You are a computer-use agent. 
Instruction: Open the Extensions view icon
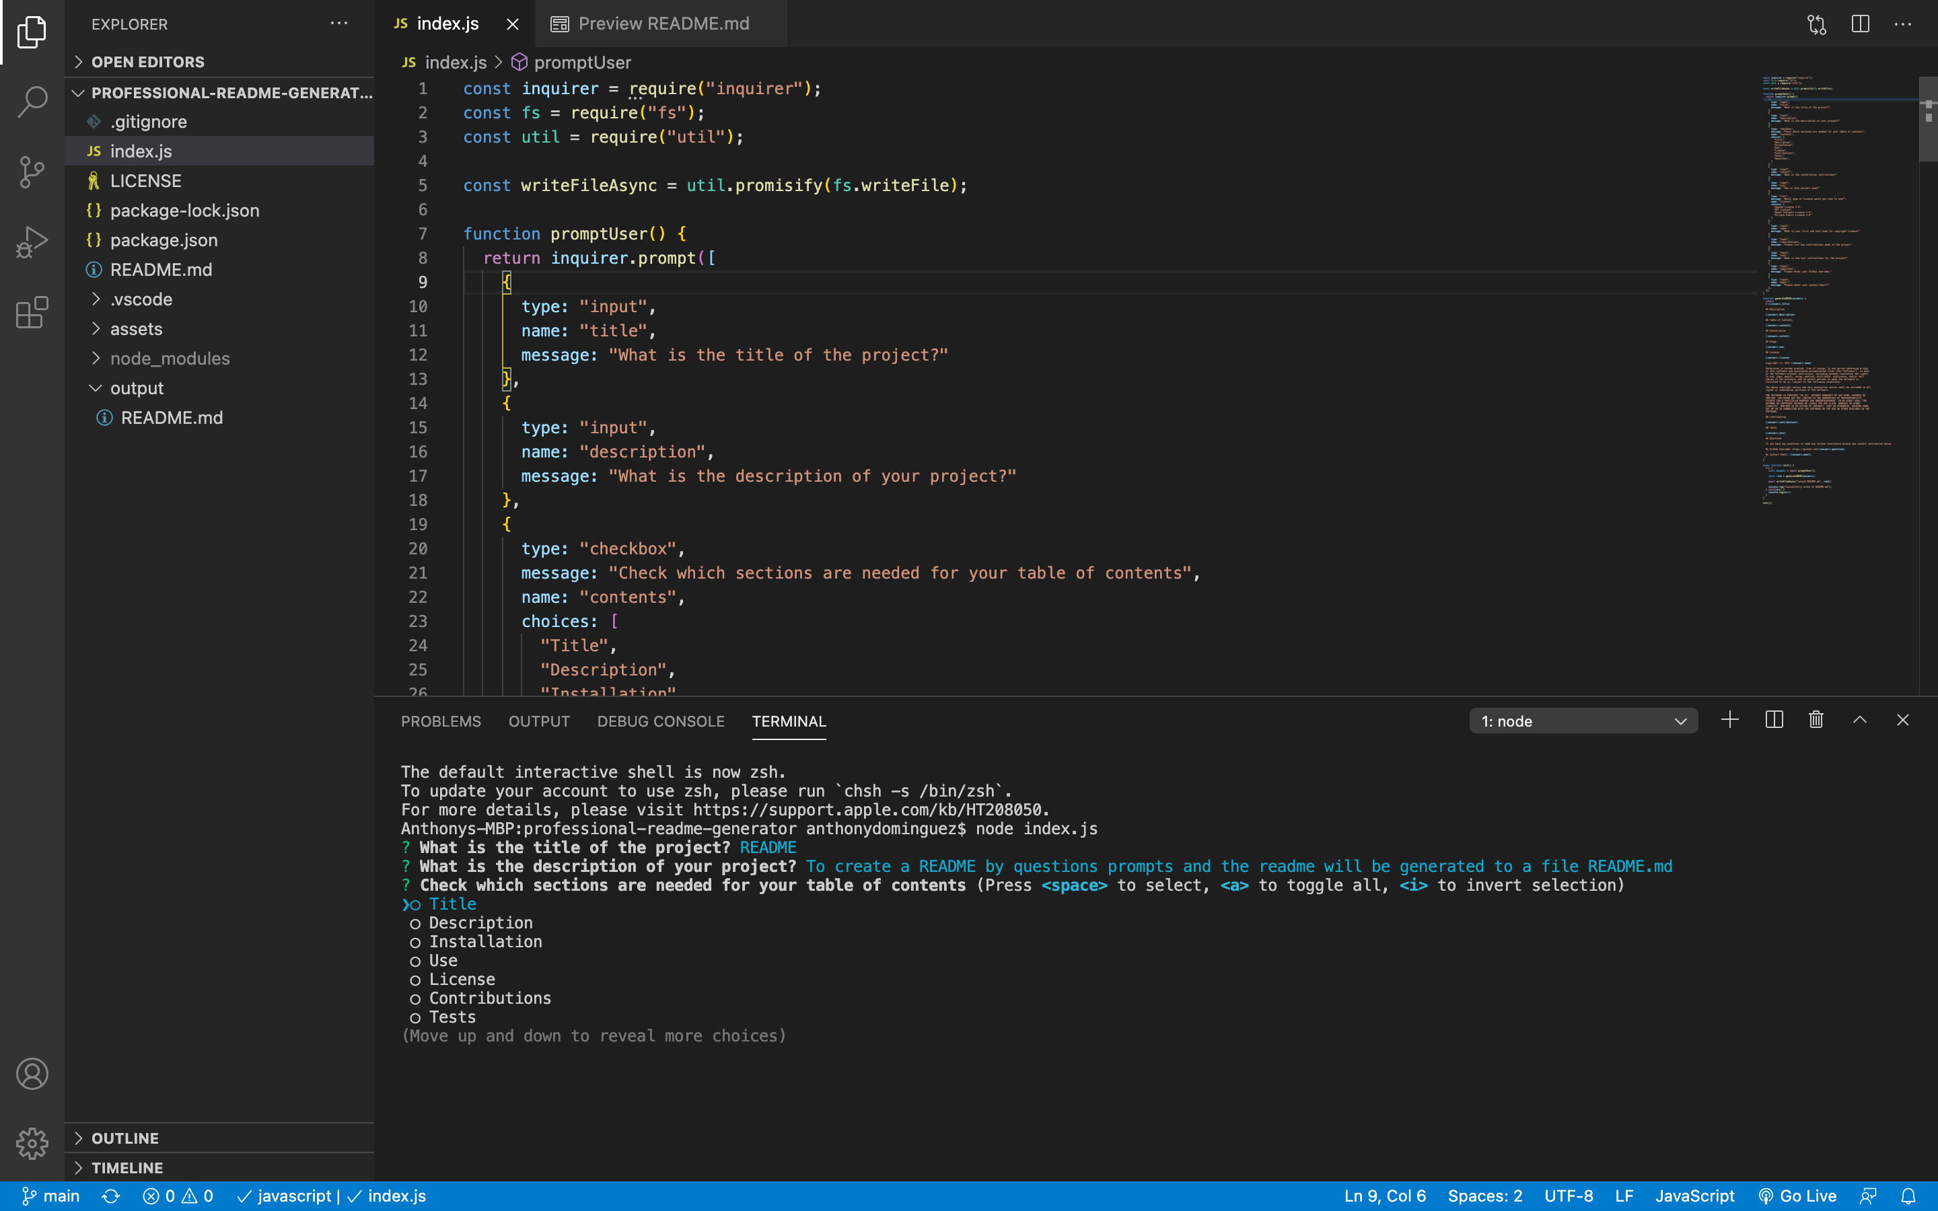click(x=32, y=312)
